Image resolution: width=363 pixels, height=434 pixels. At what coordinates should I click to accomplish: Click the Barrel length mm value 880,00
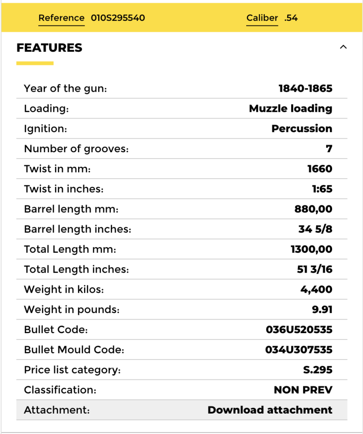point(313,209)
